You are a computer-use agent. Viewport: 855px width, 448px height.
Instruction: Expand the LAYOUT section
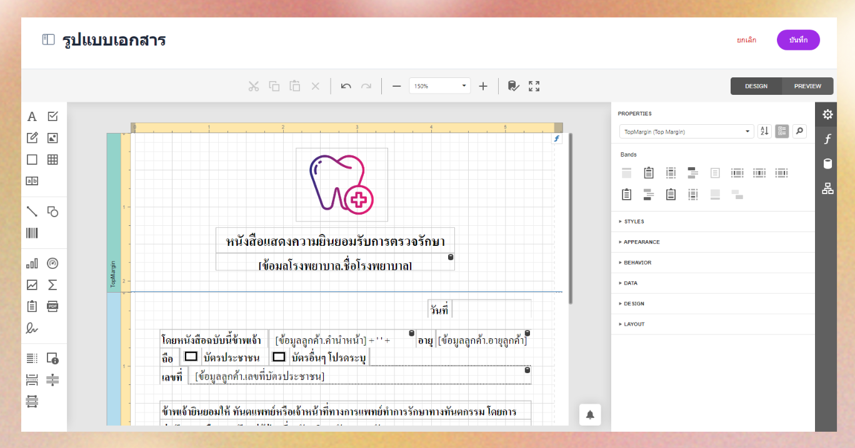coord(712,324)
